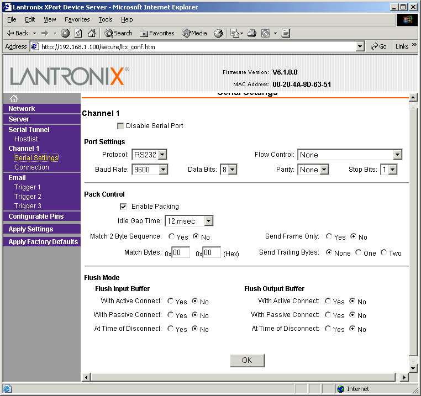Image resolution: width=421 pixels, height=396 pixels.
Task: Click the History toolbar icon
Action: pyautogui.click(x=218, y=33)
